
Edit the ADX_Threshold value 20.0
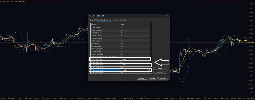pos(122,54)
